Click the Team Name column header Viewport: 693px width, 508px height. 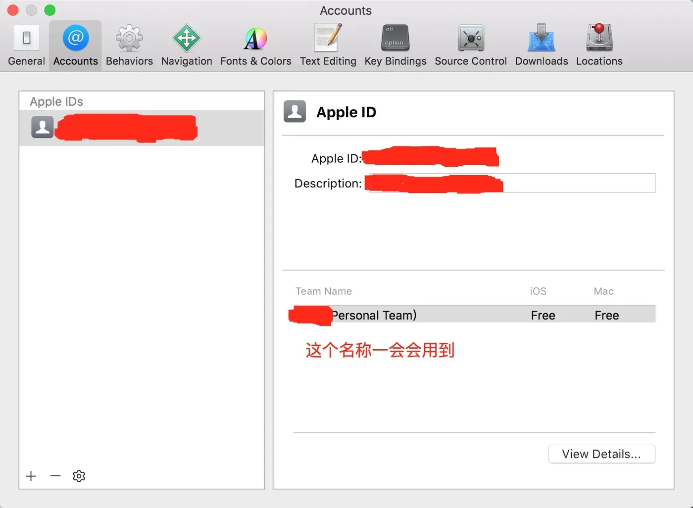324,291
